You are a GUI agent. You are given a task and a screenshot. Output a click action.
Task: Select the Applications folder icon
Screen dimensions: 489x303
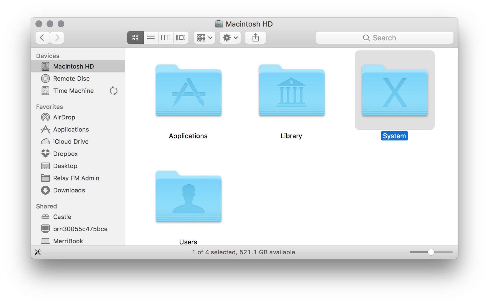pyautogui.click(x=189, y=90)
